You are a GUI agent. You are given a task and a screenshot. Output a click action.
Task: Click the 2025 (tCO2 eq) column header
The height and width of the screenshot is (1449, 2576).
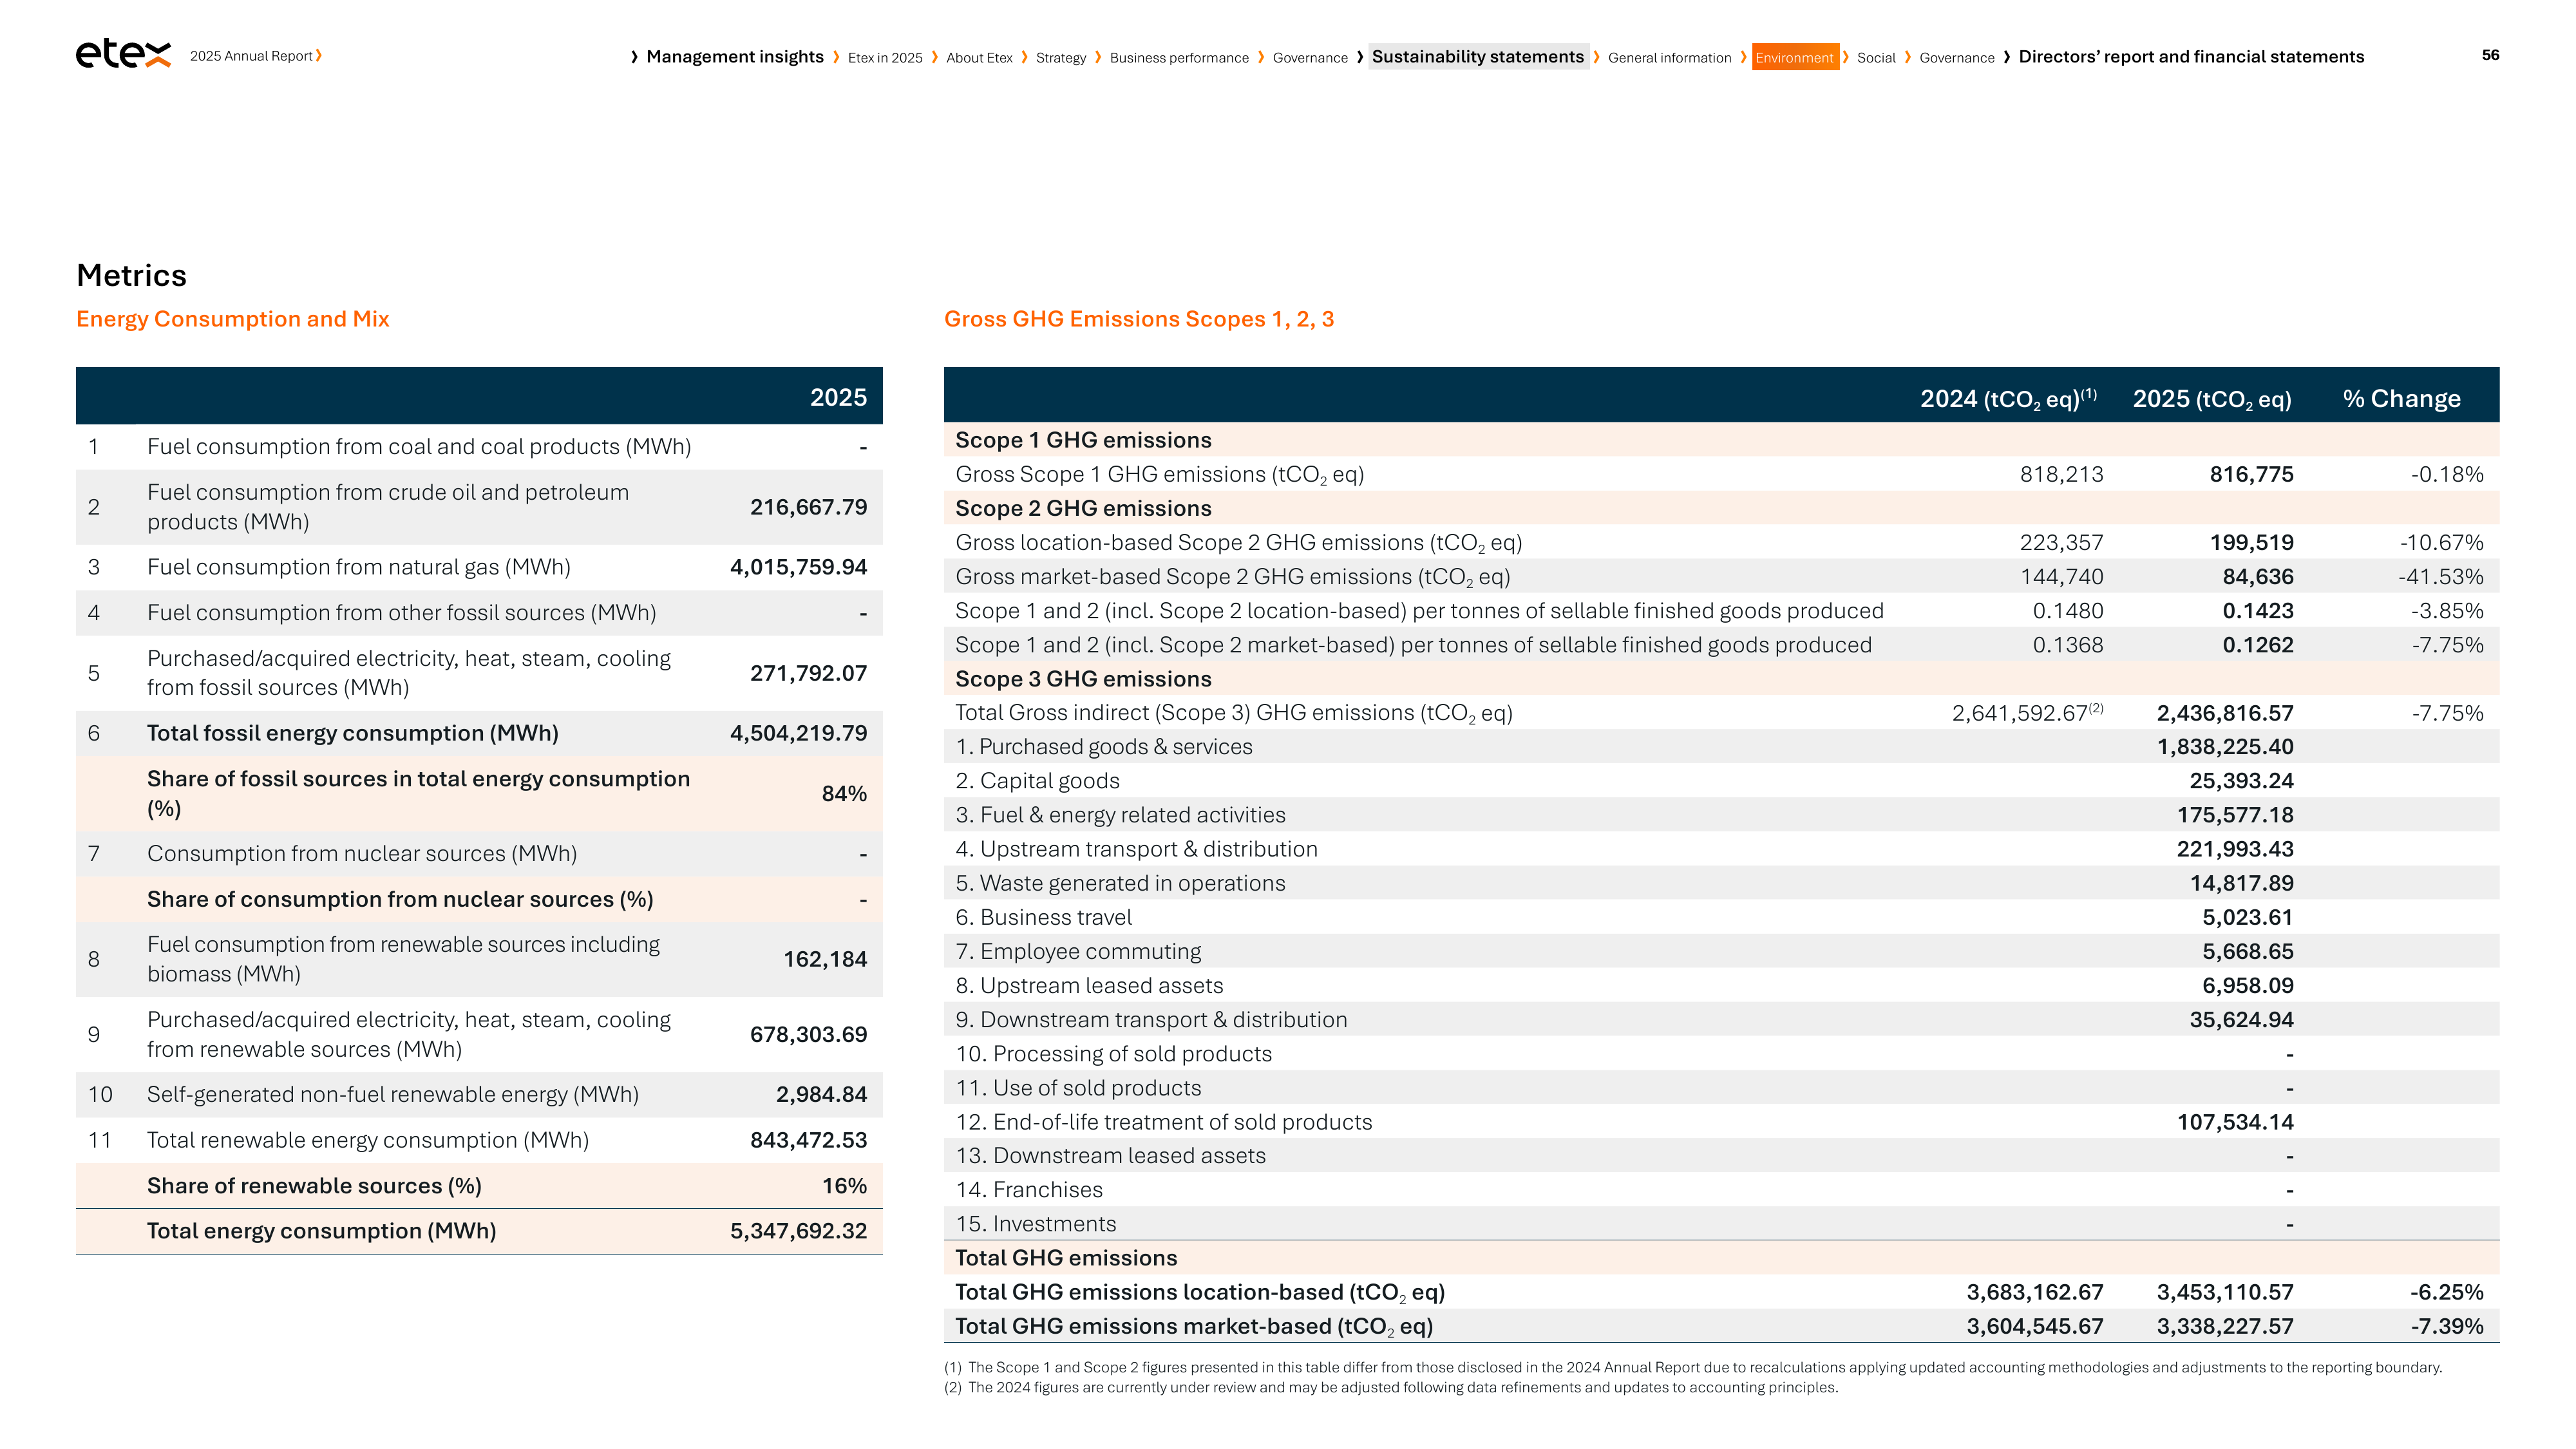point(2212,399)
